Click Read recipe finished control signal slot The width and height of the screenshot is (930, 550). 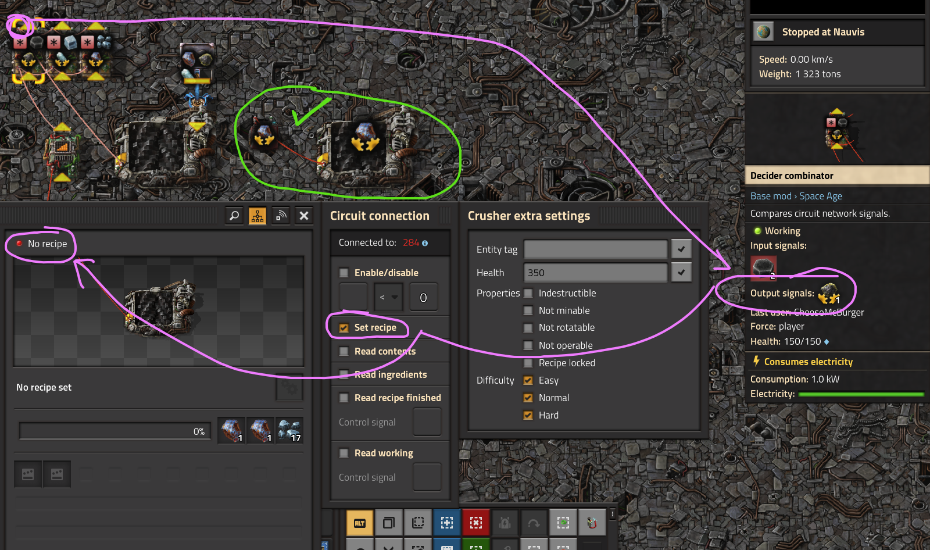click(427, 422)
